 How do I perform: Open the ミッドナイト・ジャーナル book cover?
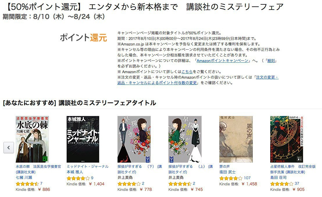point(83,139)
